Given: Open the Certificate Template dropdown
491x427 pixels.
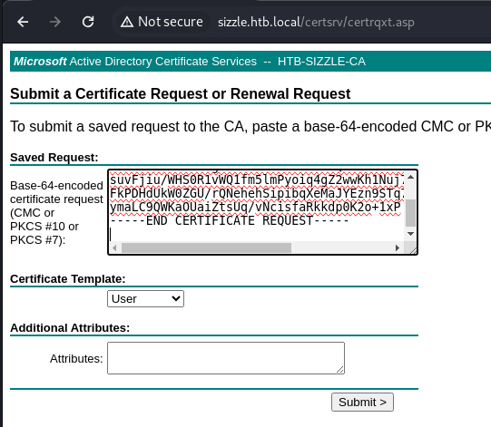Looking at the screenshot, I should [x=145, y=299].
